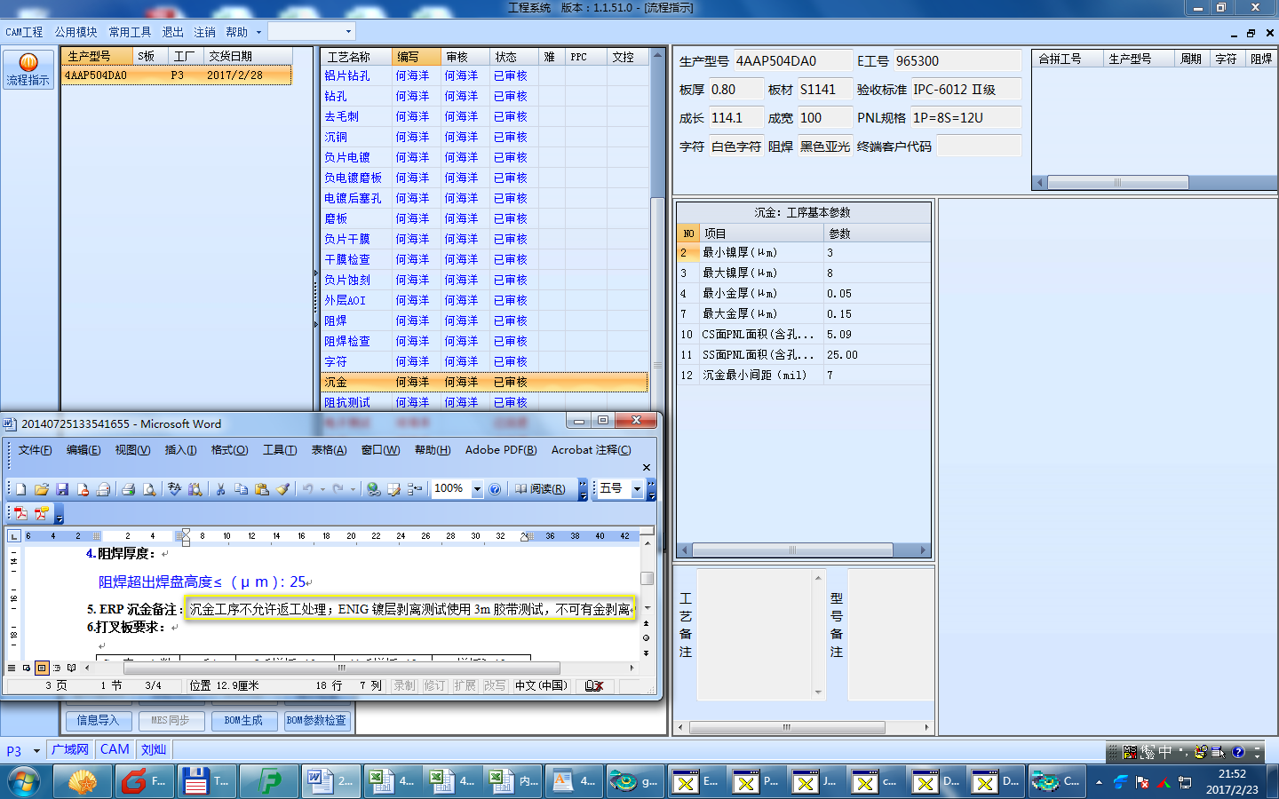The image size is (1279, 799).
Task: Click the select browse object circle button
Action: [x=646, y=637]
